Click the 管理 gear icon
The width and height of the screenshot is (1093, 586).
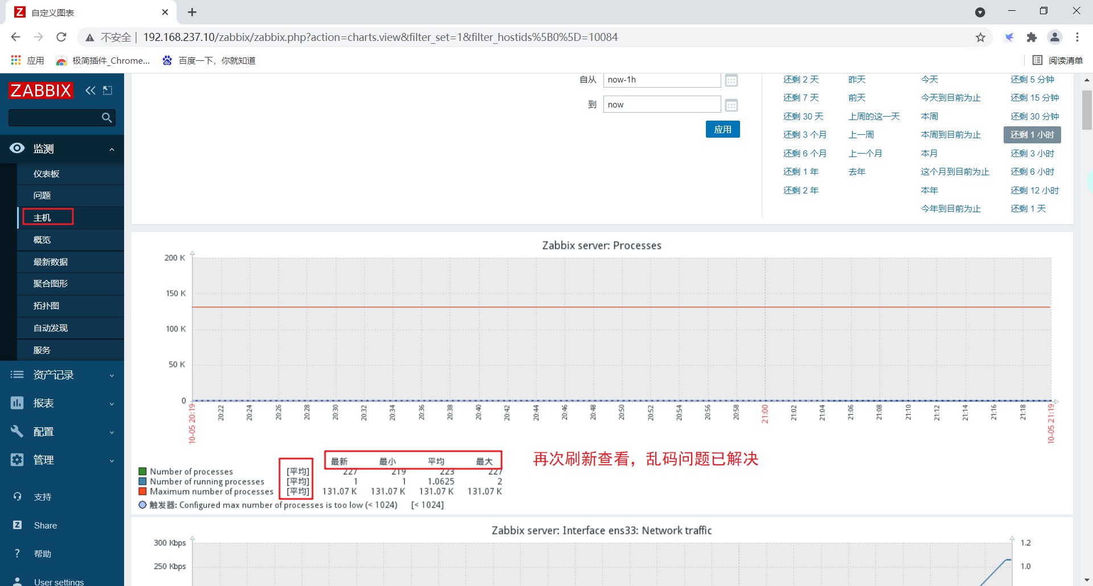pos(17,460)
